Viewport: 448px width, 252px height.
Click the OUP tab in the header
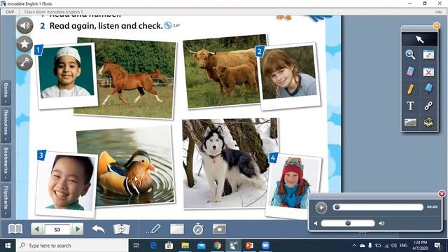[10, 12]
